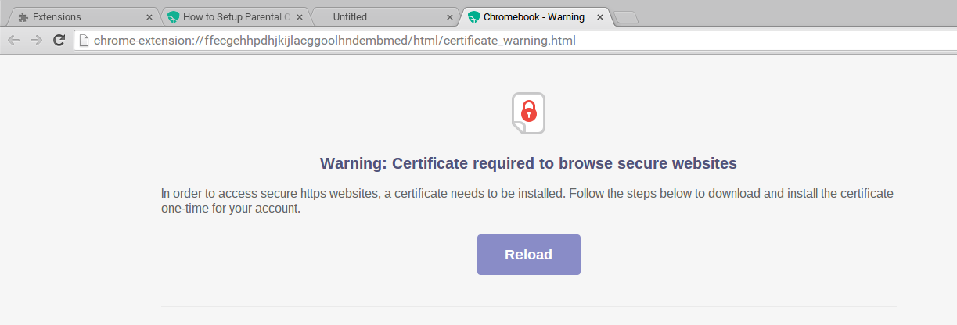Close the Chromebook - Warning tab
This screenshot has height=325, width=957.
(x=599, y=17)
